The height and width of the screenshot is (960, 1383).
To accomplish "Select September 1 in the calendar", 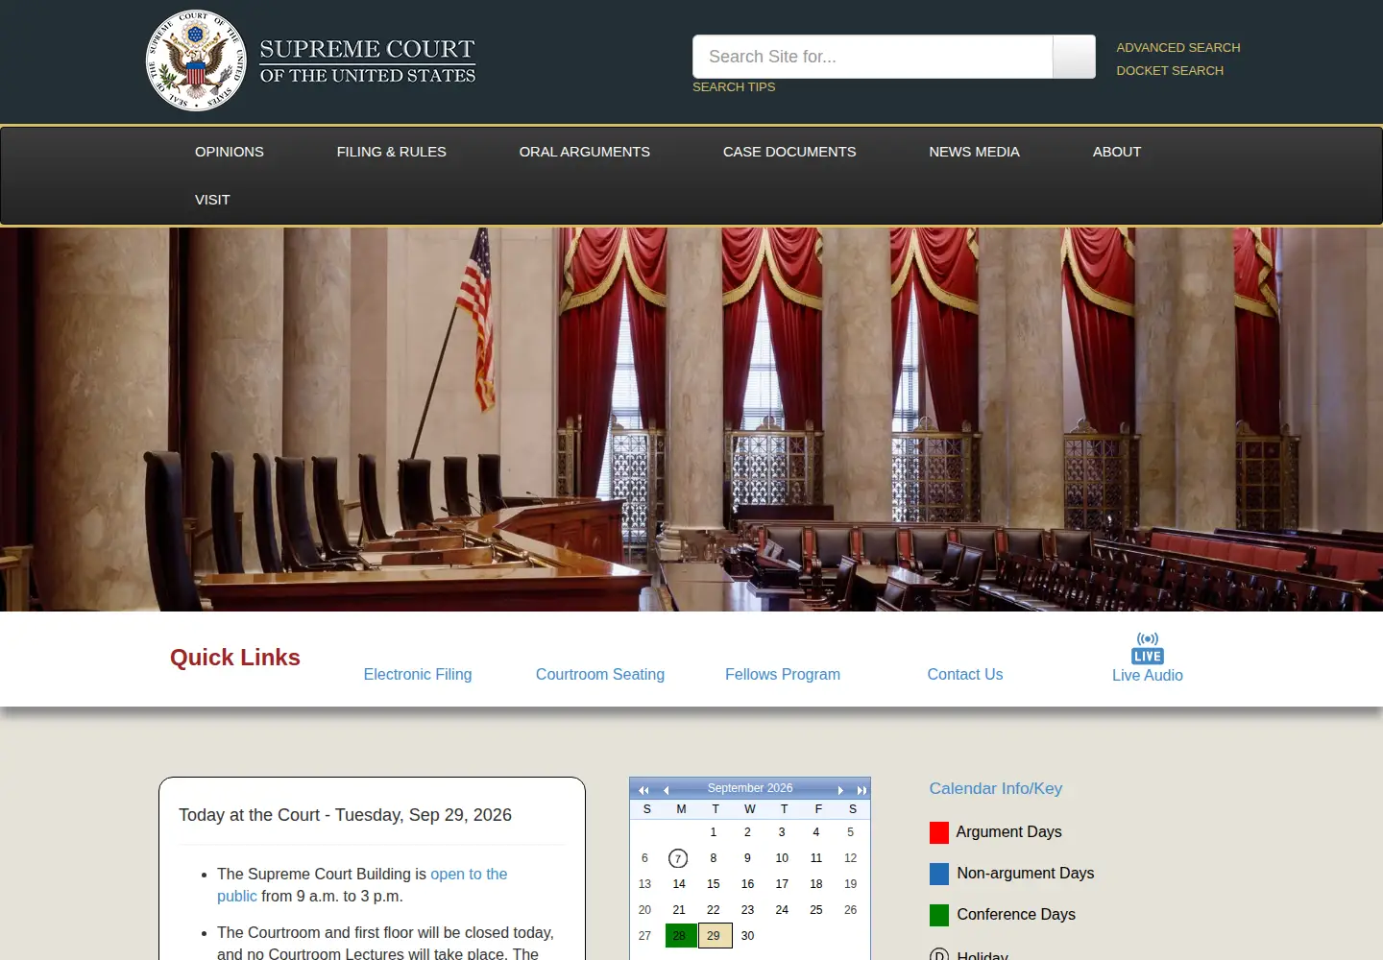I will [713, 832].
